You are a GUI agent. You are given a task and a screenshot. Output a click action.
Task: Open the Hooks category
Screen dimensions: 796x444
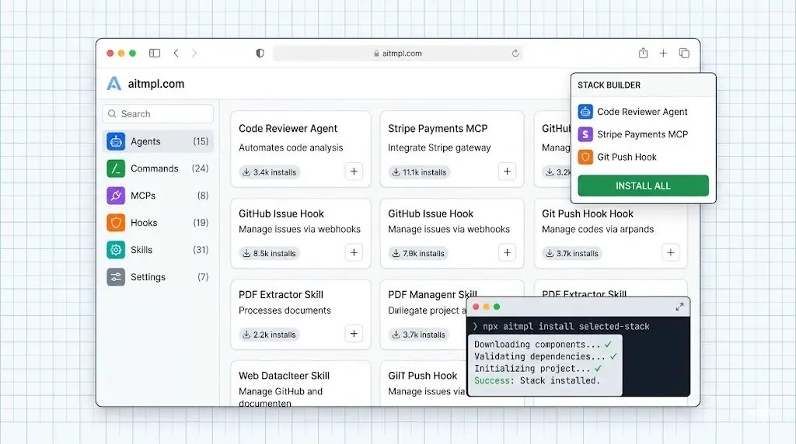point(158,223)
